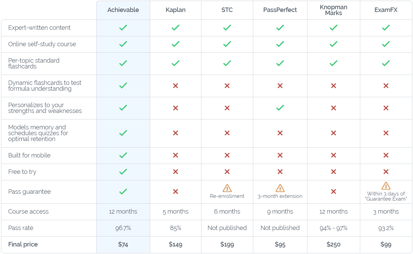Image resolution: width=413 pixels, height=254 pixels.
Task: Click ExamFX's checkmark for Expert-written content
Action: tap(386, 28)
